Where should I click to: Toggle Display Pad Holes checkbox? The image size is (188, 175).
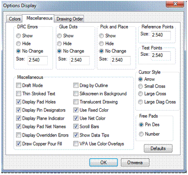19,102
